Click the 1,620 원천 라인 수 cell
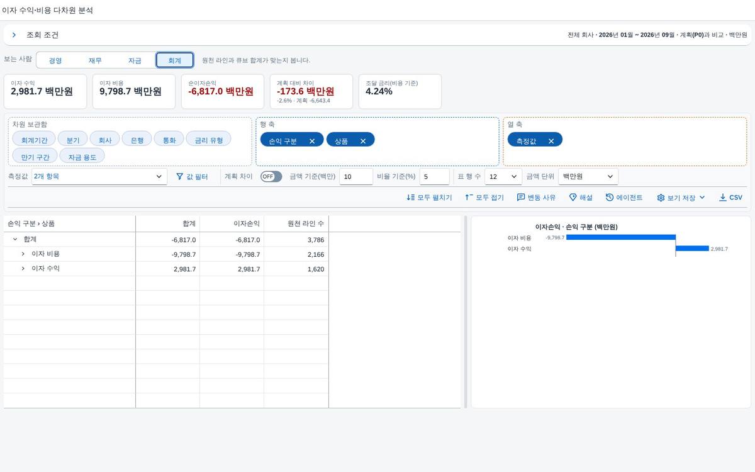 point(296,269)
